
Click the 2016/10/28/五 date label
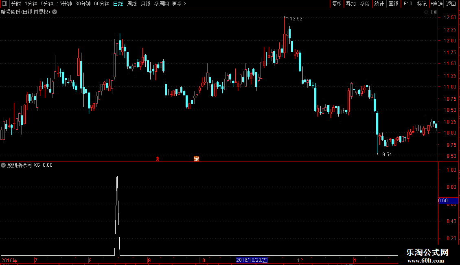tap(252, 260)
